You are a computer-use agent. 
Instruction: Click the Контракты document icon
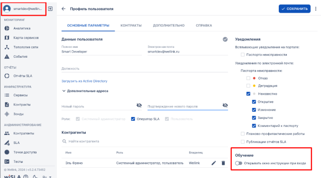[7, 105]
